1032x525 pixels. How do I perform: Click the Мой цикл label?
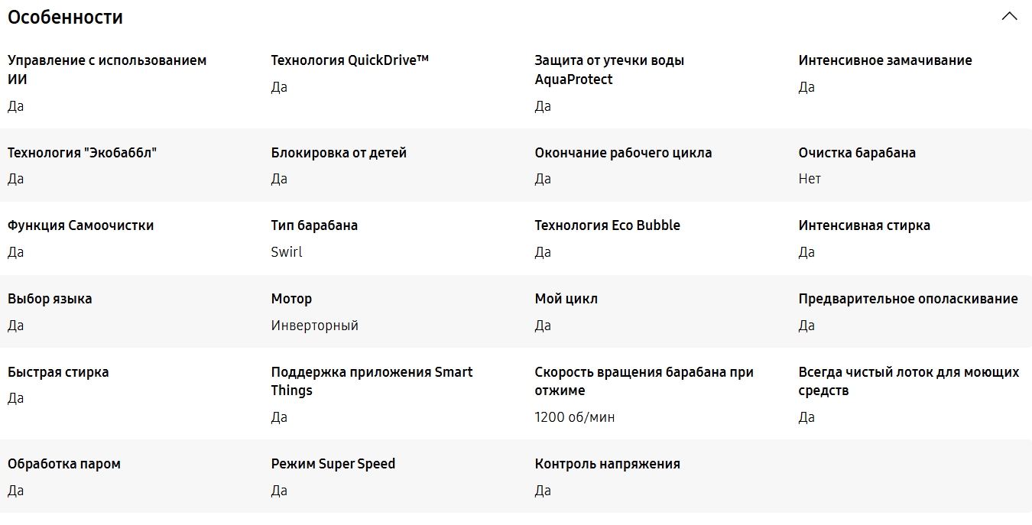tap(566, 299)
